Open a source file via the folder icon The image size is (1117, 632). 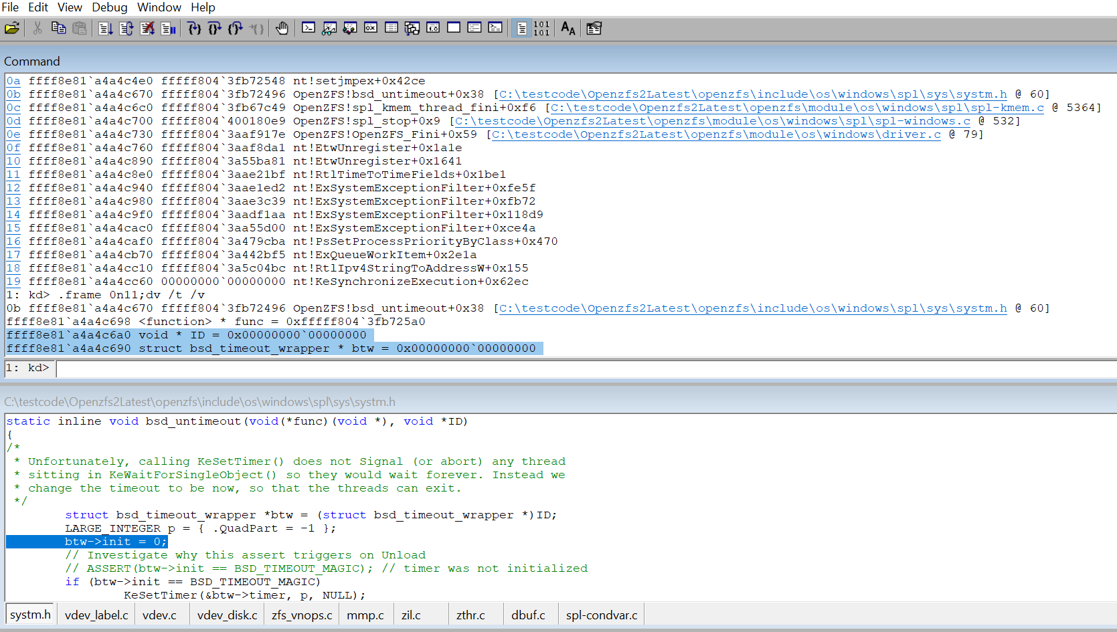coord(13,28)
